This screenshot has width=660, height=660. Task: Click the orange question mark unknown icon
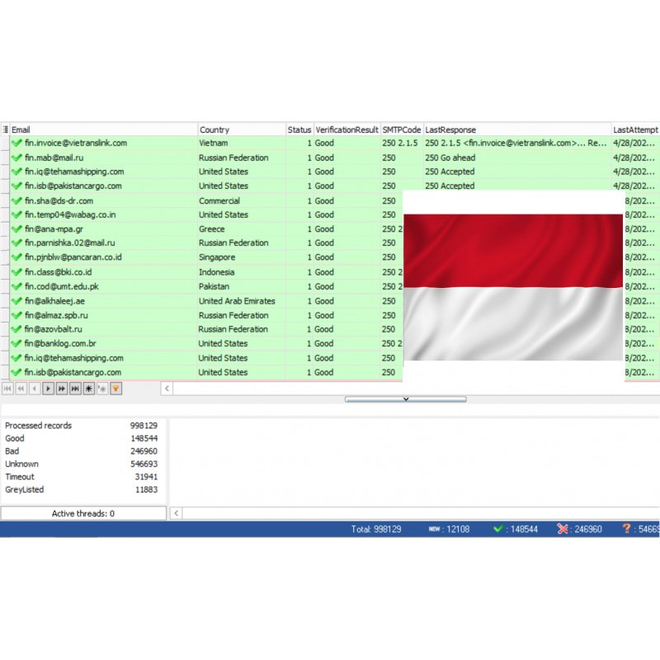[x=626, y=529]
